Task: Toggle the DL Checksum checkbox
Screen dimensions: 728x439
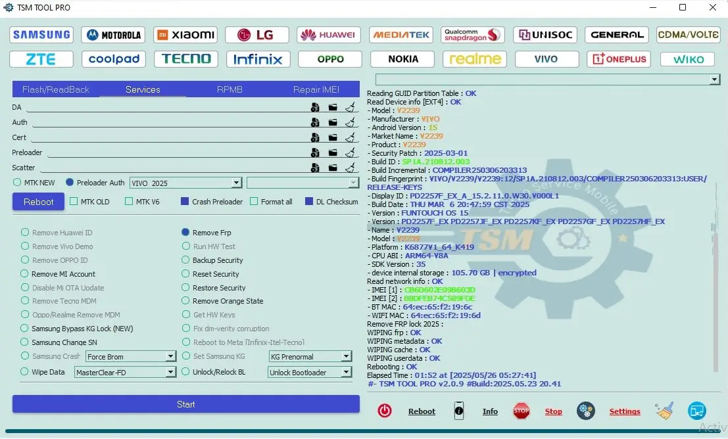Action: coord(308,201)
